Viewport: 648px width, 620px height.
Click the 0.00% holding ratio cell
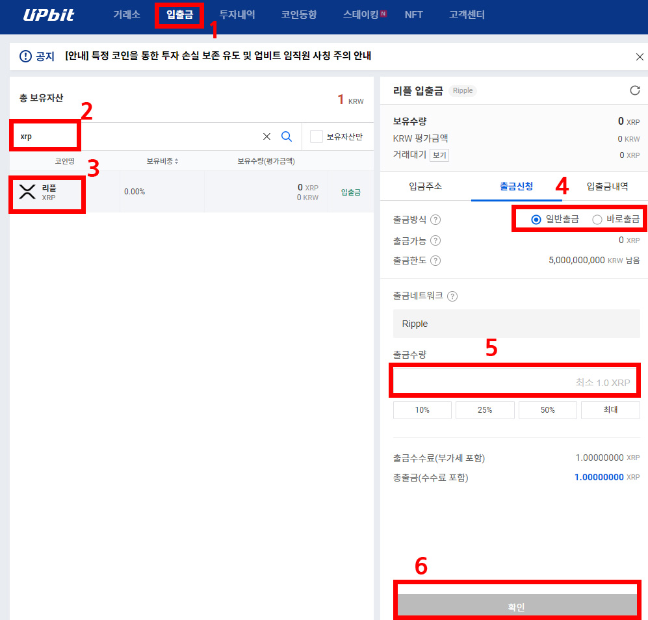click(135, 192)
